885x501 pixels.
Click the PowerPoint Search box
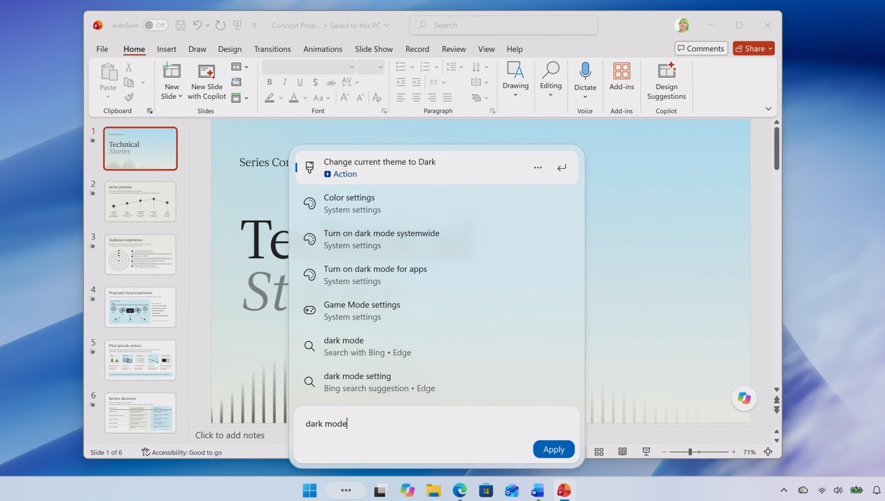tap(503, 25)
